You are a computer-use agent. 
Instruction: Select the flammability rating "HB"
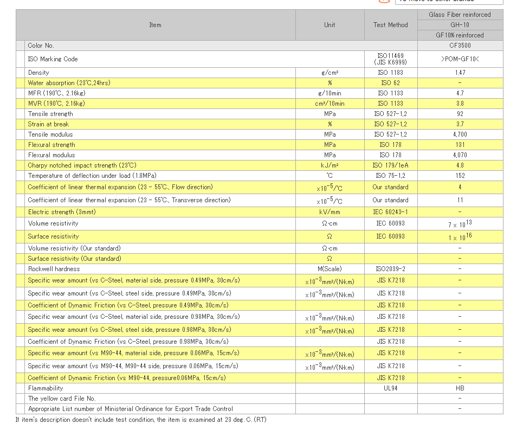coord(460,389)
